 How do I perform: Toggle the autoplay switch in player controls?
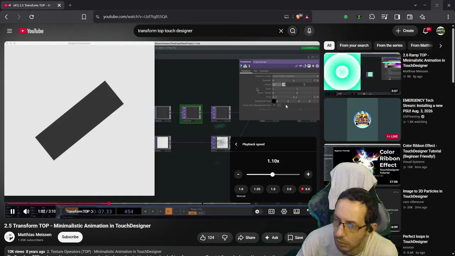(x=257, y=212)
